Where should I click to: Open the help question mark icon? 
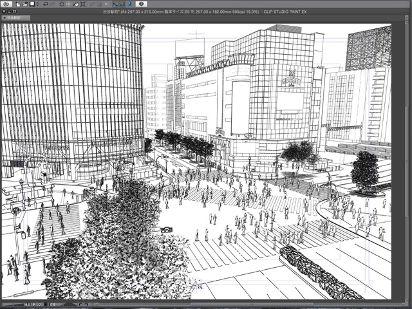[141, 4]
